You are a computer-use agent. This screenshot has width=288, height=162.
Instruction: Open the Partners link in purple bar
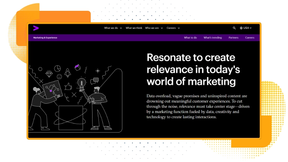click(233, 38)
